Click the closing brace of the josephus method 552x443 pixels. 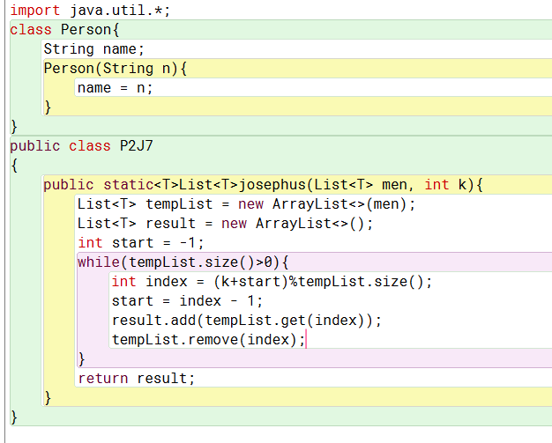(48, 398)
